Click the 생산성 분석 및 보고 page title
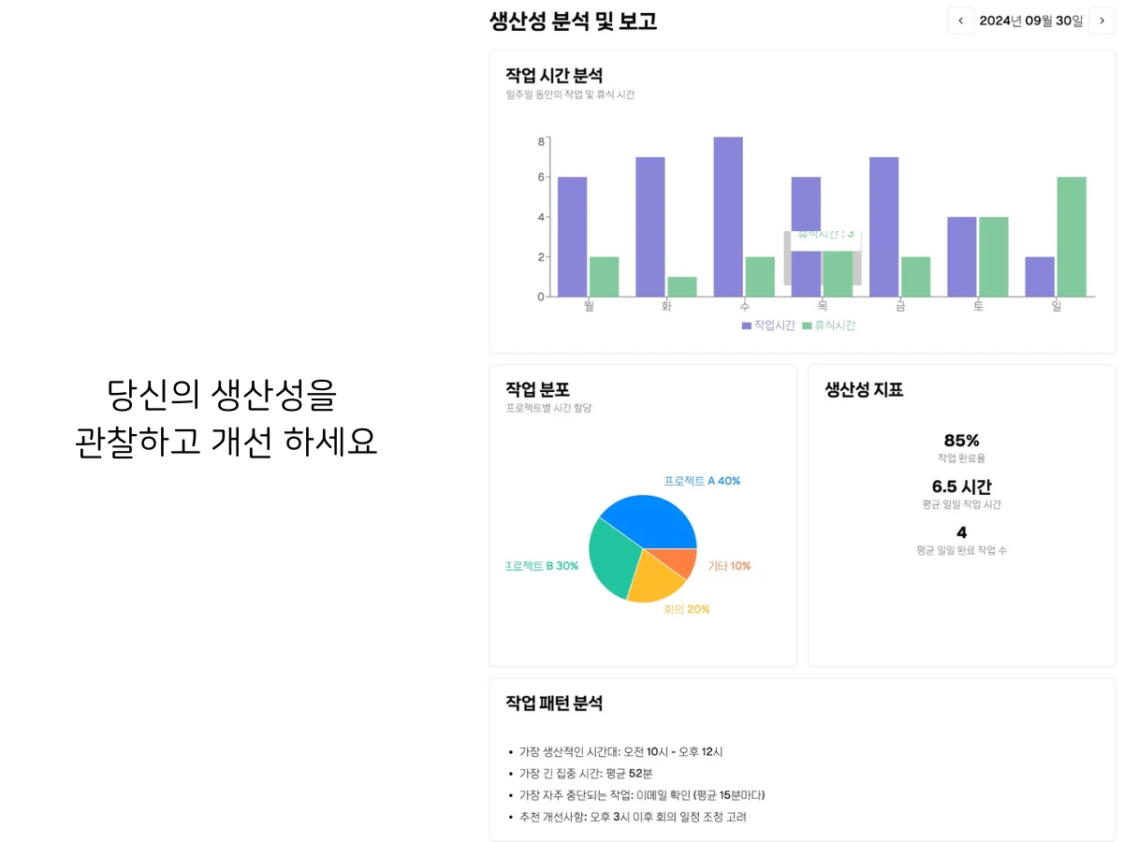 point(573,22)
